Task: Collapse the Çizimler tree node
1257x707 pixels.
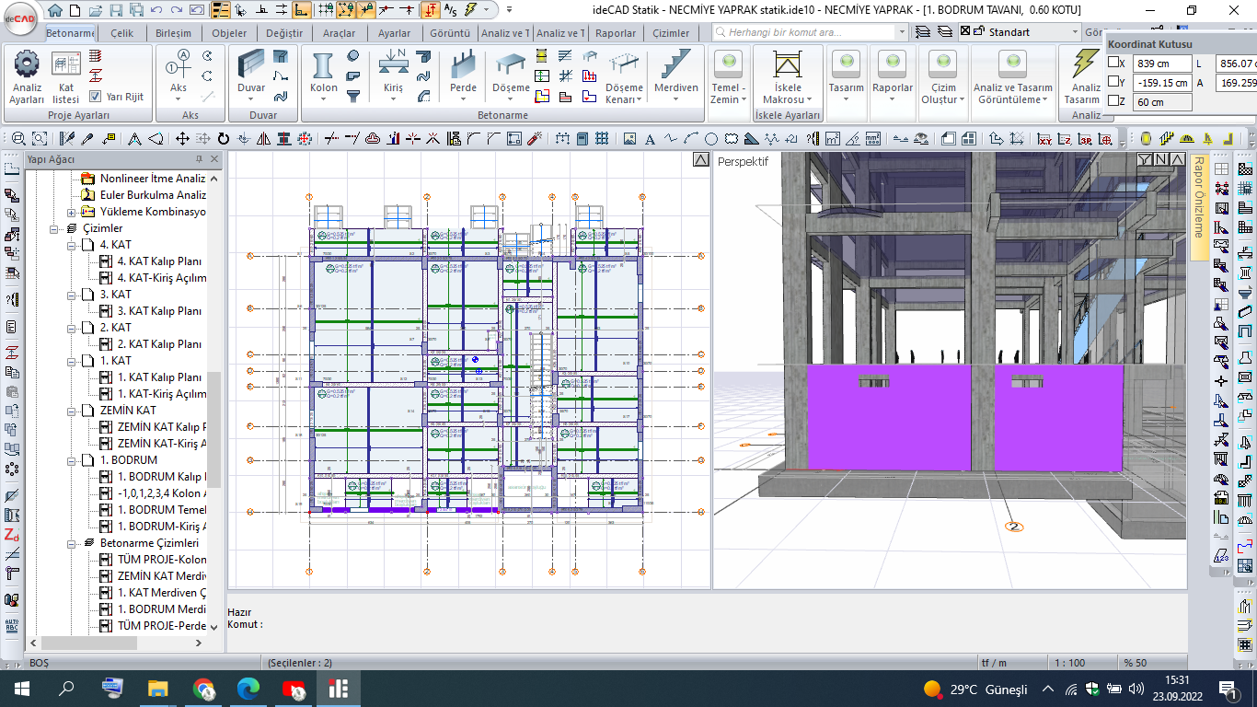Action: pyautogui.click(x=55, y=228)
